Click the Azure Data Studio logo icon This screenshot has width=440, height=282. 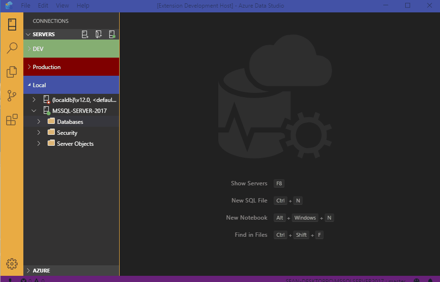(x=9, y=5)
